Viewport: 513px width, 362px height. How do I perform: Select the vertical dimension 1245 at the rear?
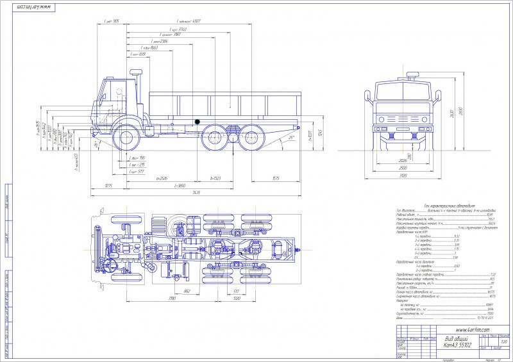click(x=321, y=133)
